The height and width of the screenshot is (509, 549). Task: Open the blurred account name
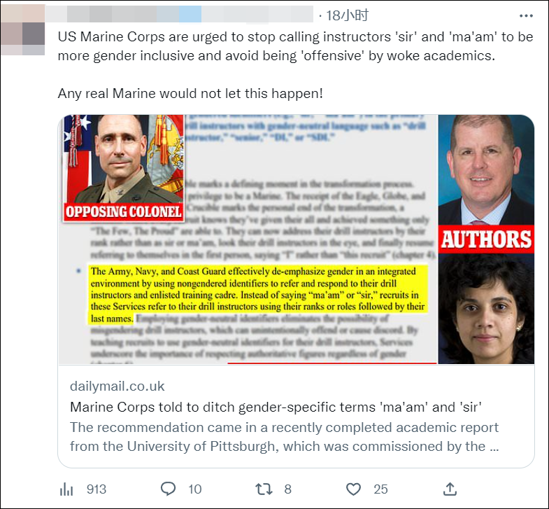click(179, 14)
